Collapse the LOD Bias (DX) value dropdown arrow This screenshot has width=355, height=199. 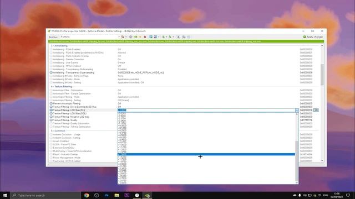pos(297,110)
